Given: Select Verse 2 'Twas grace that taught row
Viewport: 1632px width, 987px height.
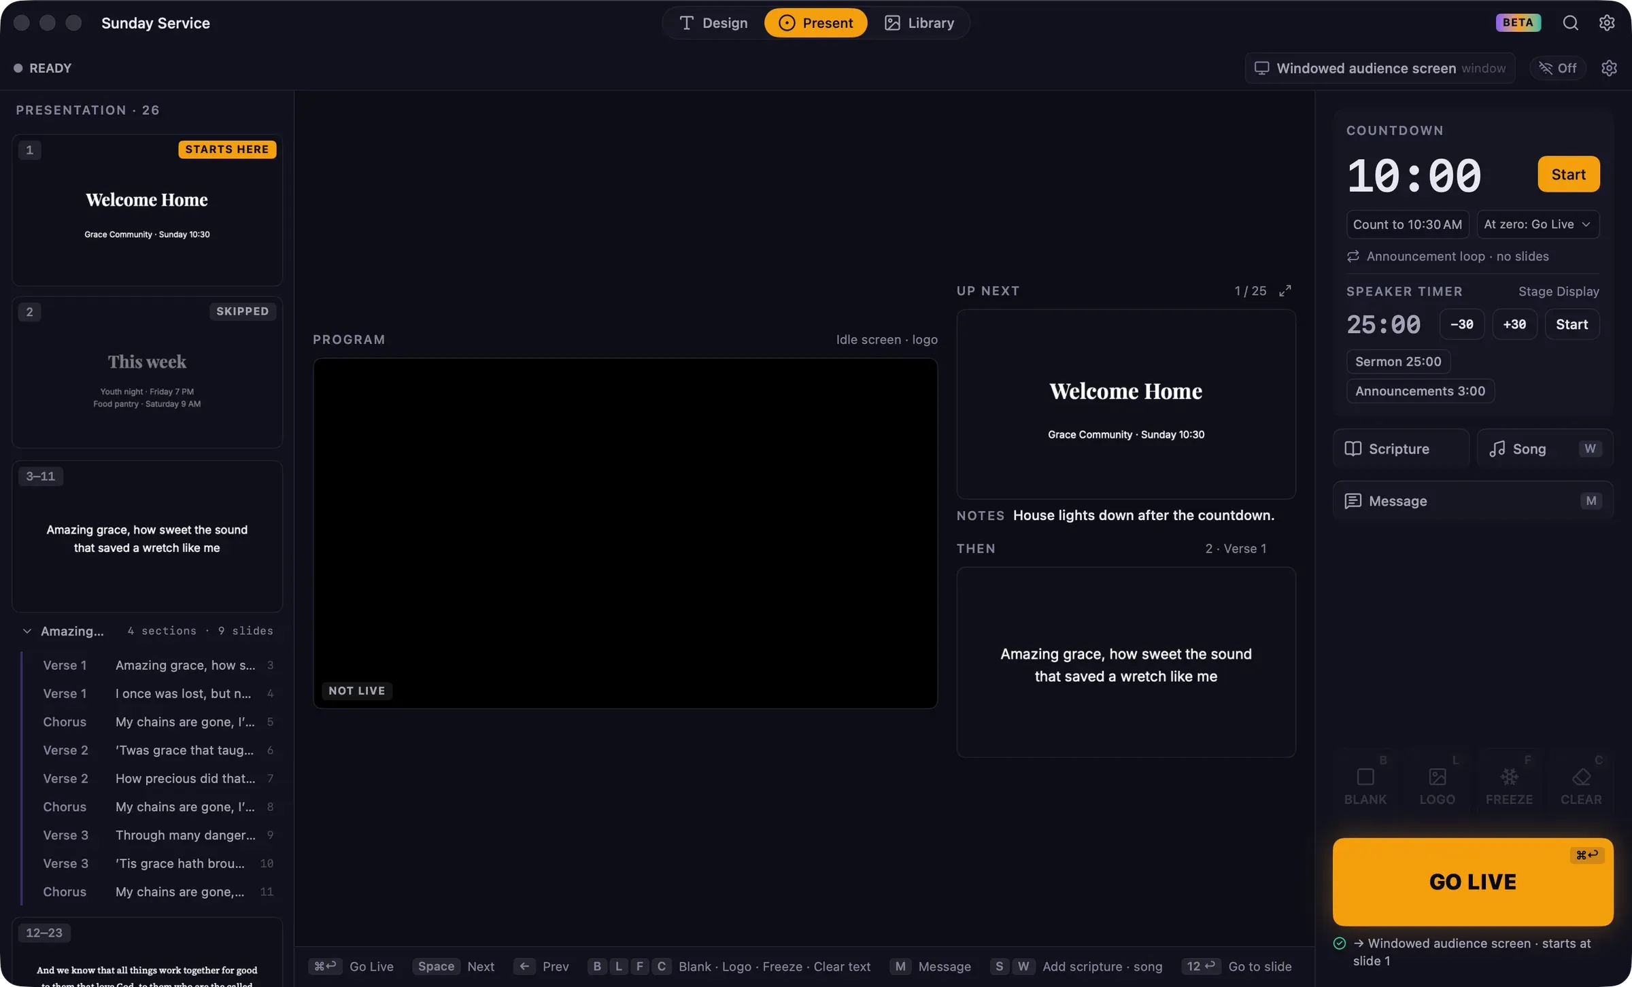Looking at the screenshot, I should [154, 750].
